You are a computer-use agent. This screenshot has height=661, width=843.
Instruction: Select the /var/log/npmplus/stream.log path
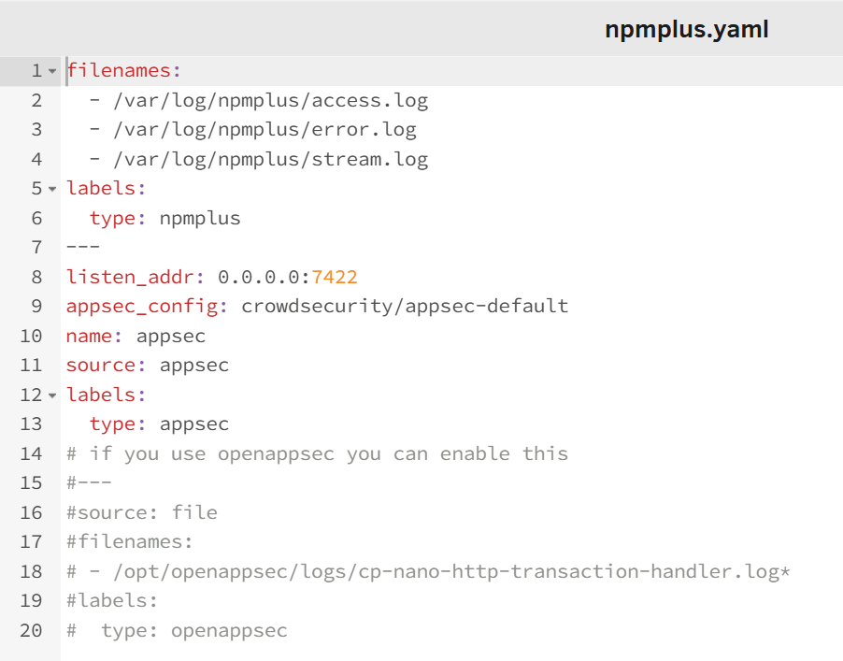coord(270,159)
